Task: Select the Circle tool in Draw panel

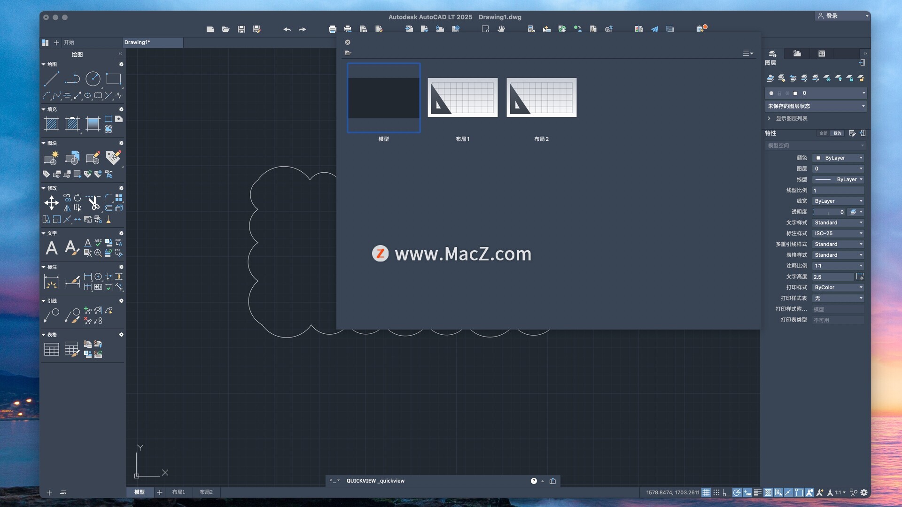Action: (93, 79)
